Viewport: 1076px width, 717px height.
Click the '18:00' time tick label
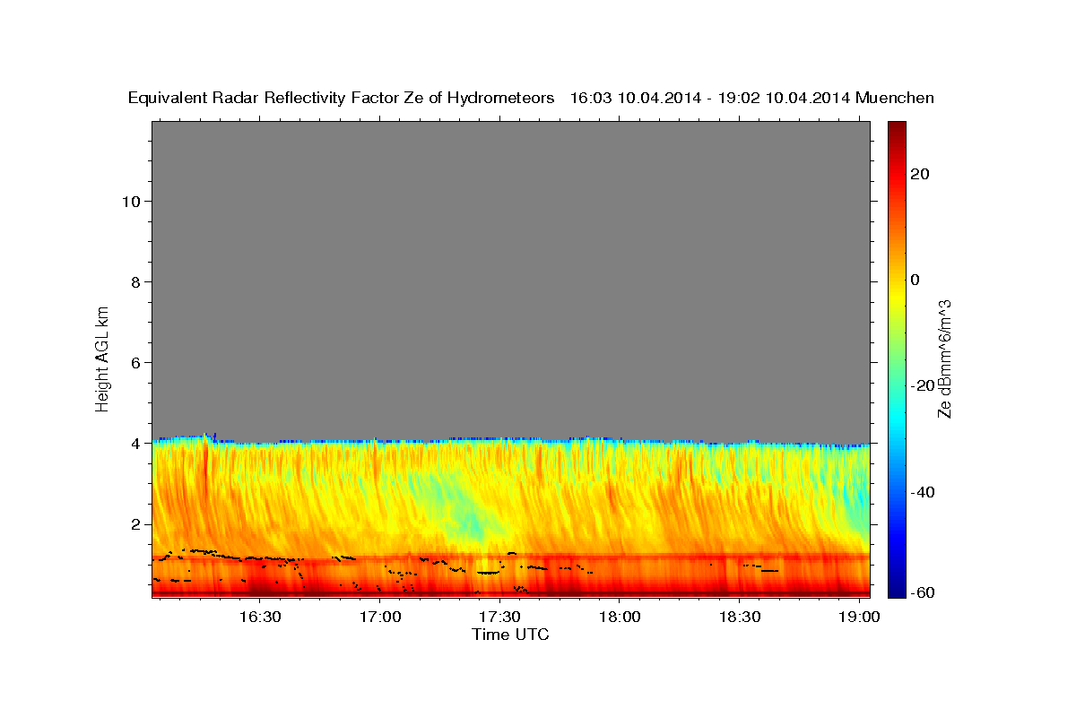pos(620,617)
